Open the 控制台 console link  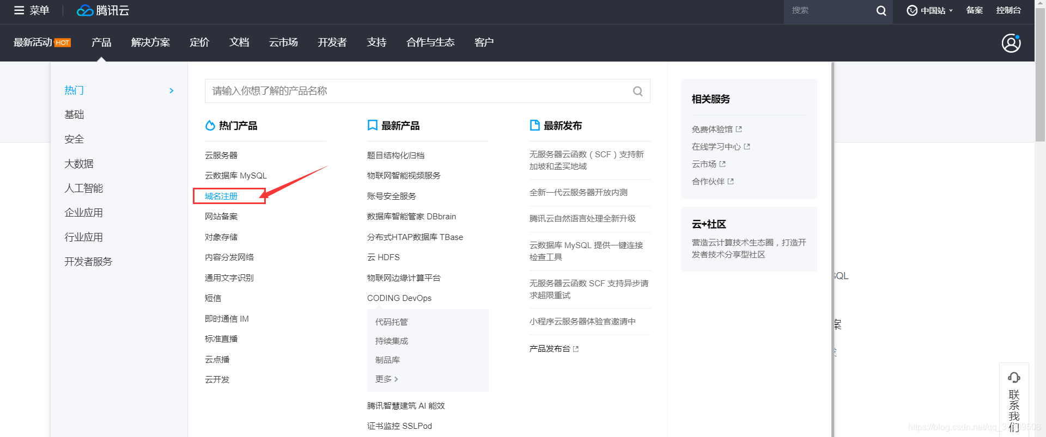(x=1008, y=10)
